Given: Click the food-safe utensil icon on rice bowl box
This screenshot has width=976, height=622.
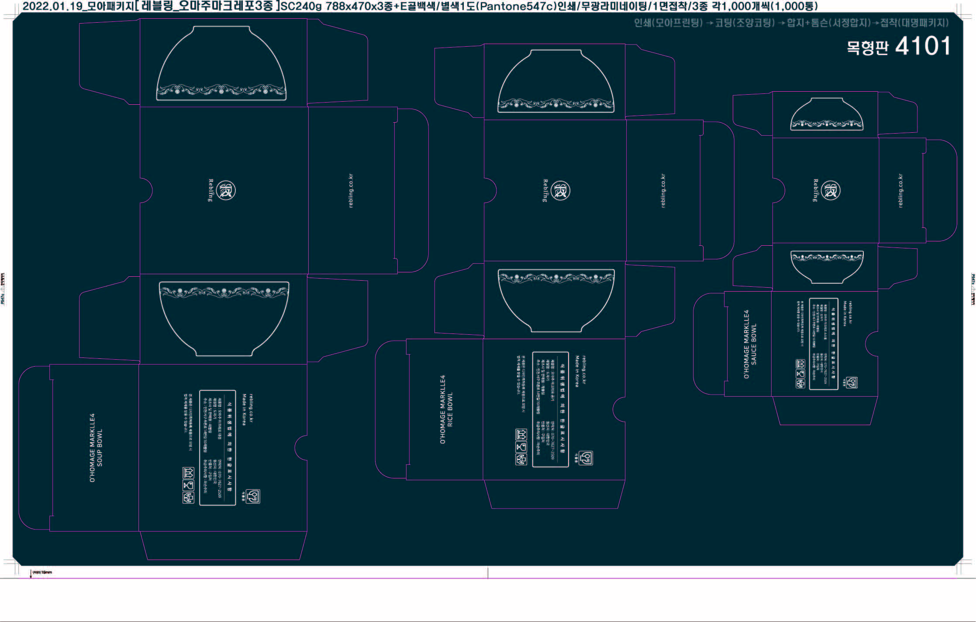Looking at the screenshot, I should coord(586,458).
